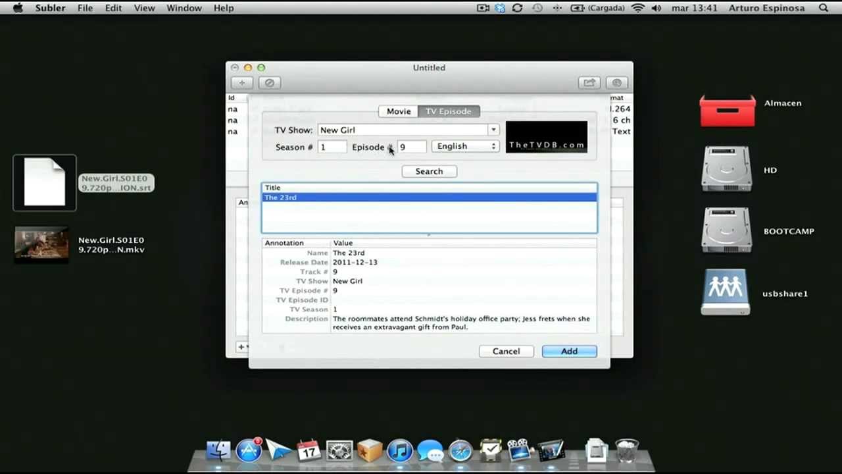This screenshot has height=474, width=842.
Task: Click the release date value 2011-12-13
Action: pyautogui.click(x=355, y=262)
